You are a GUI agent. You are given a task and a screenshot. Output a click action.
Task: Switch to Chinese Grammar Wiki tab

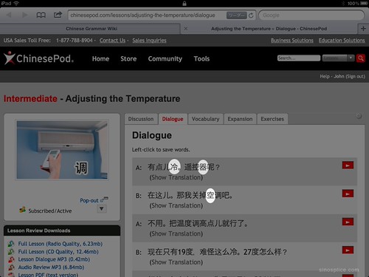click(92, 29)
